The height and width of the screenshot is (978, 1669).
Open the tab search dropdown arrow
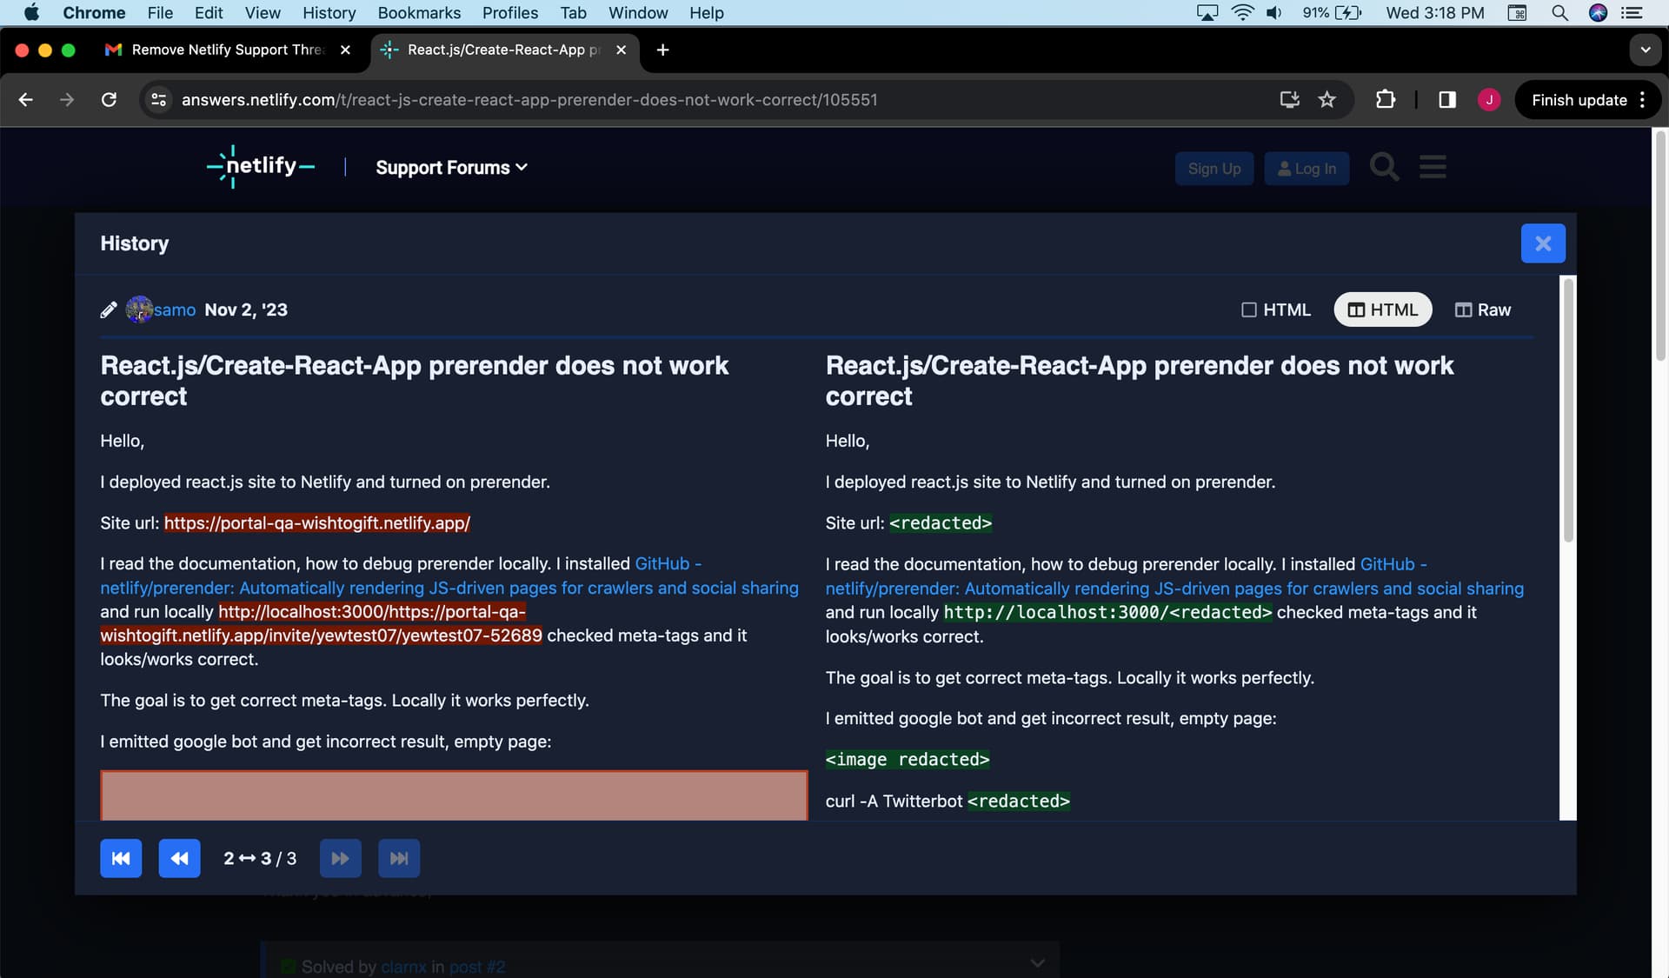pos(1645,50)
